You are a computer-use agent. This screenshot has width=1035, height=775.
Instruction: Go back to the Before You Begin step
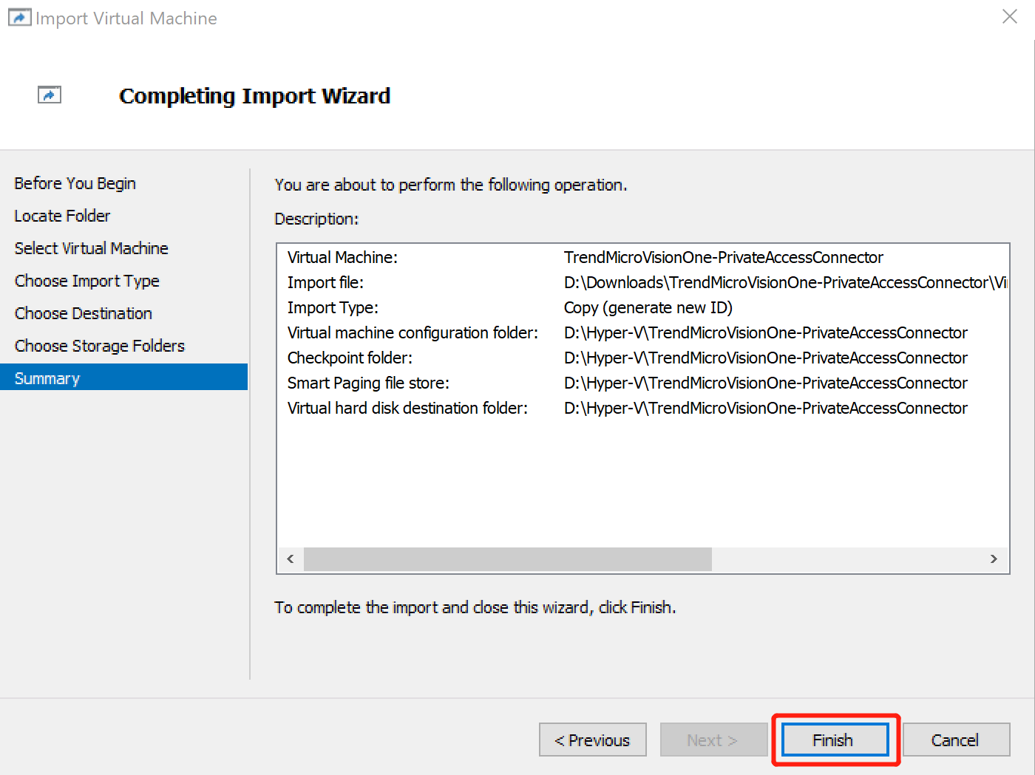point(75,183)
